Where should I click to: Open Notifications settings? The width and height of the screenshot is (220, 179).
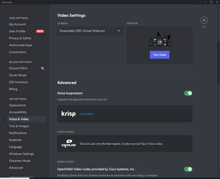[x=18, y=133]
